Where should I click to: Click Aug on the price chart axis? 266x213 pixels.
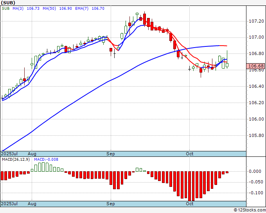point(32,154)
